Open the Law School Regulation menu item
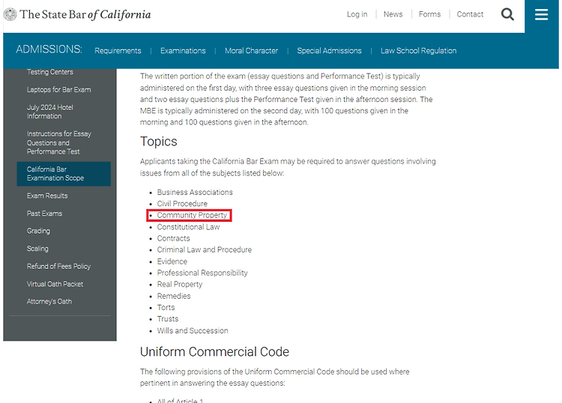The height and width of the screenshot is (403, 562). [x=418, y=51]
